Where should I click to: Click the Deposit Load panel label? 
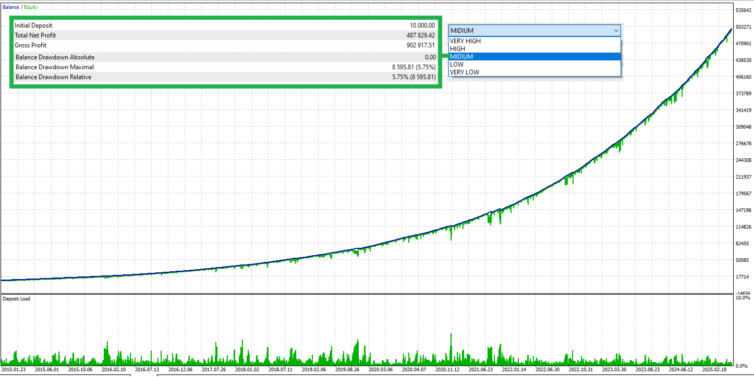click(16, 299)
